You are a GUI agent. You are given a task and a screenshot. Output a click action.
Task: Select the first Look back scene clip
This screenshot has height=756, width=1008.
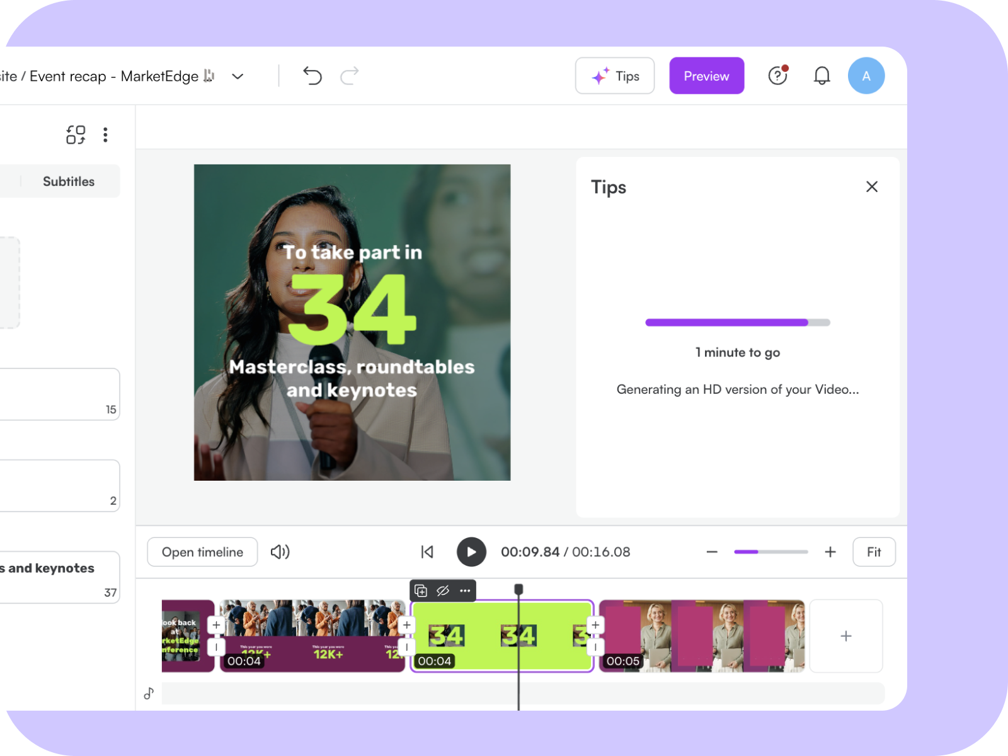point(188,636)
